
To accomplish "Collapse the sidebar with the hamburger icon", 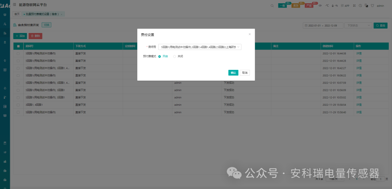I will [15, 4].
